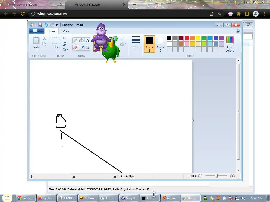The image size is (270, 202).
Task: Select the Fill with color bucket tool
Action: coord(81,40)
